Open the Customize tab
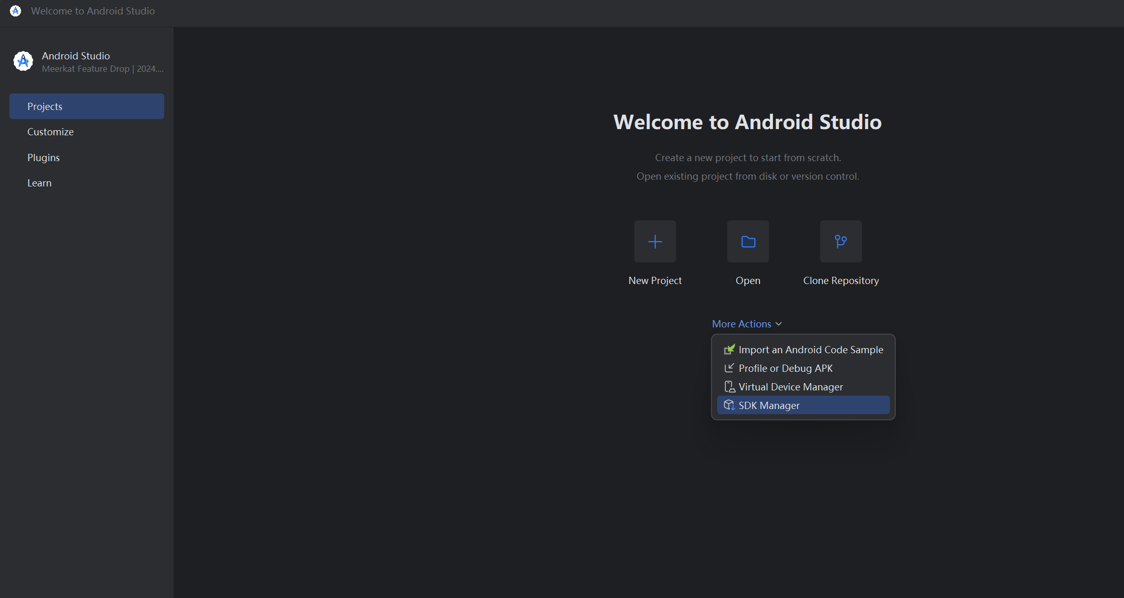 [50, 132]
